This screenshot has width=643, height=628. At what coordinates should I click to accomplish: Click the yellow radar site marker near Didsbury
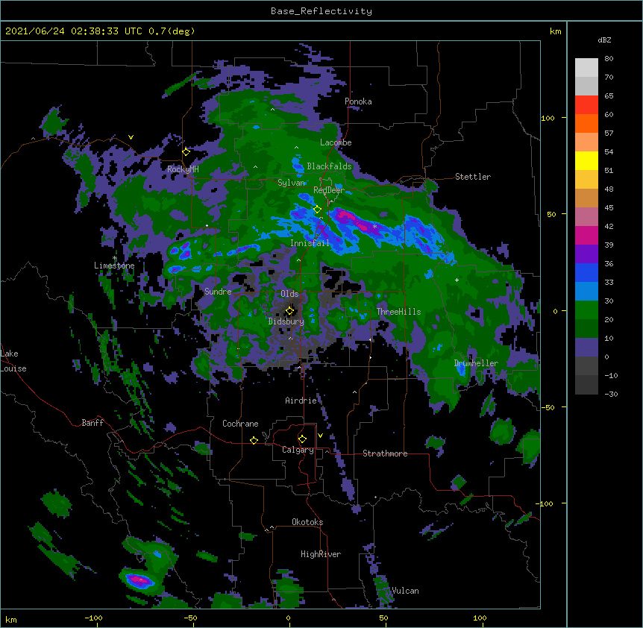(289, 311)
